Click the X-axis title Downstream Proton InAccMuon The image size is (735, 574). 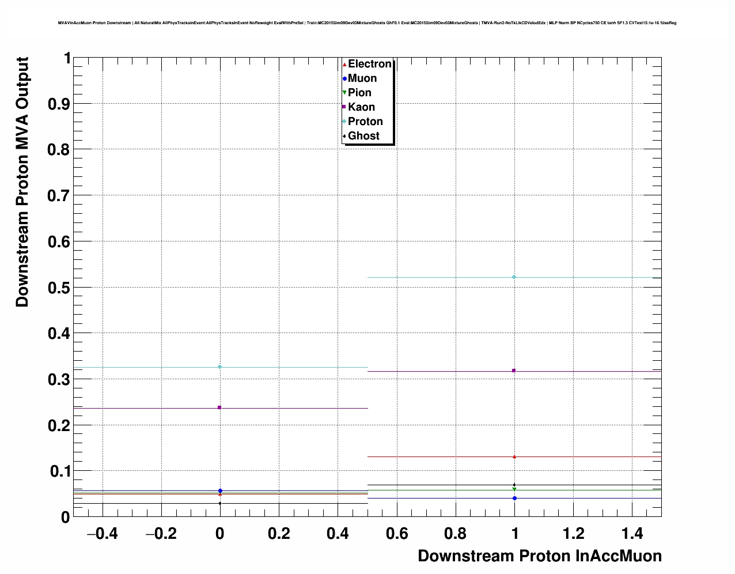coord(539,556)
